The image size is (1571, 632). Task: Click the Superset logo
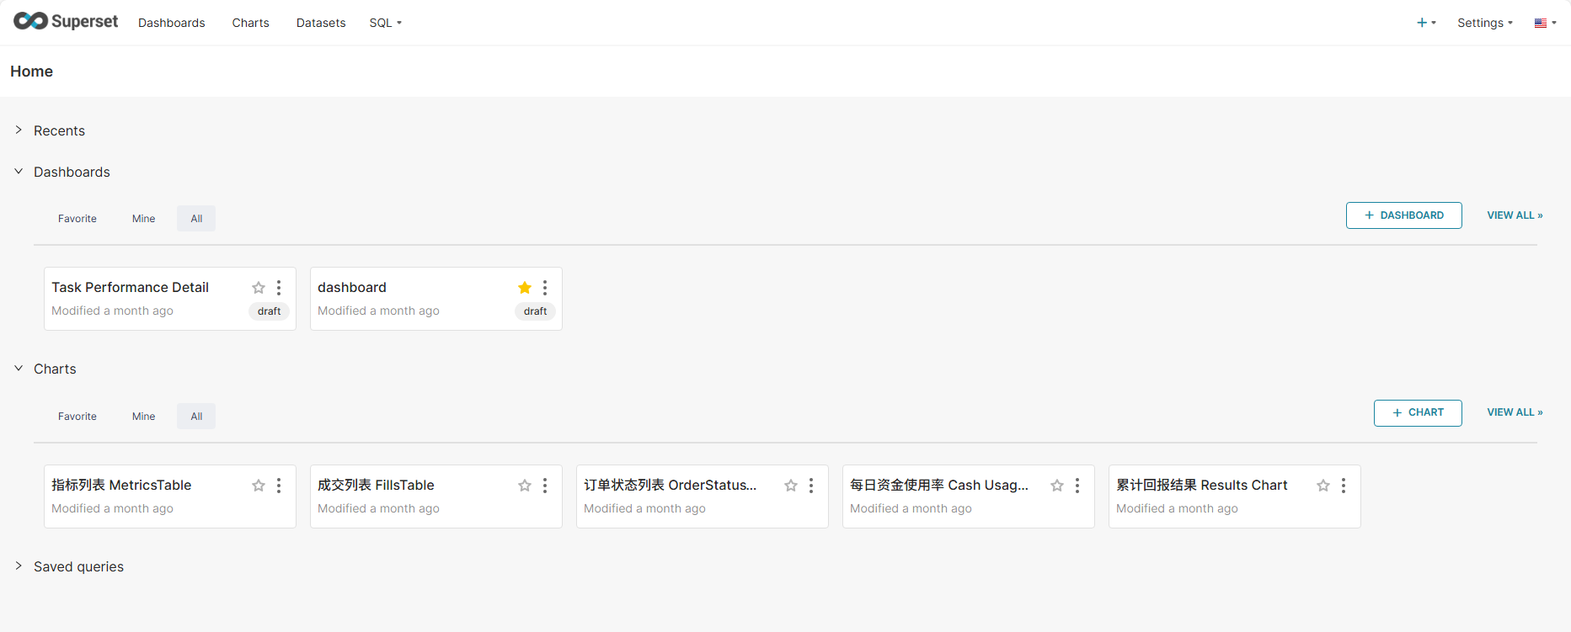click(66, 22)
